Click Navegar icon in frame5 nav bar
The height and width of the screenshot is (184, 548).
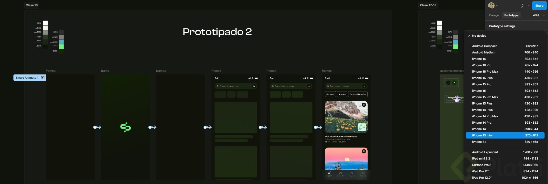352,174
